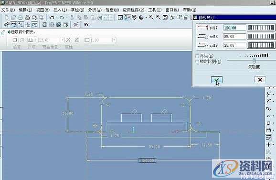Expand the depth type options arrow in the dashboard
Image resolution: width=276 pixels, height=180 pixels.
[35, 40]
